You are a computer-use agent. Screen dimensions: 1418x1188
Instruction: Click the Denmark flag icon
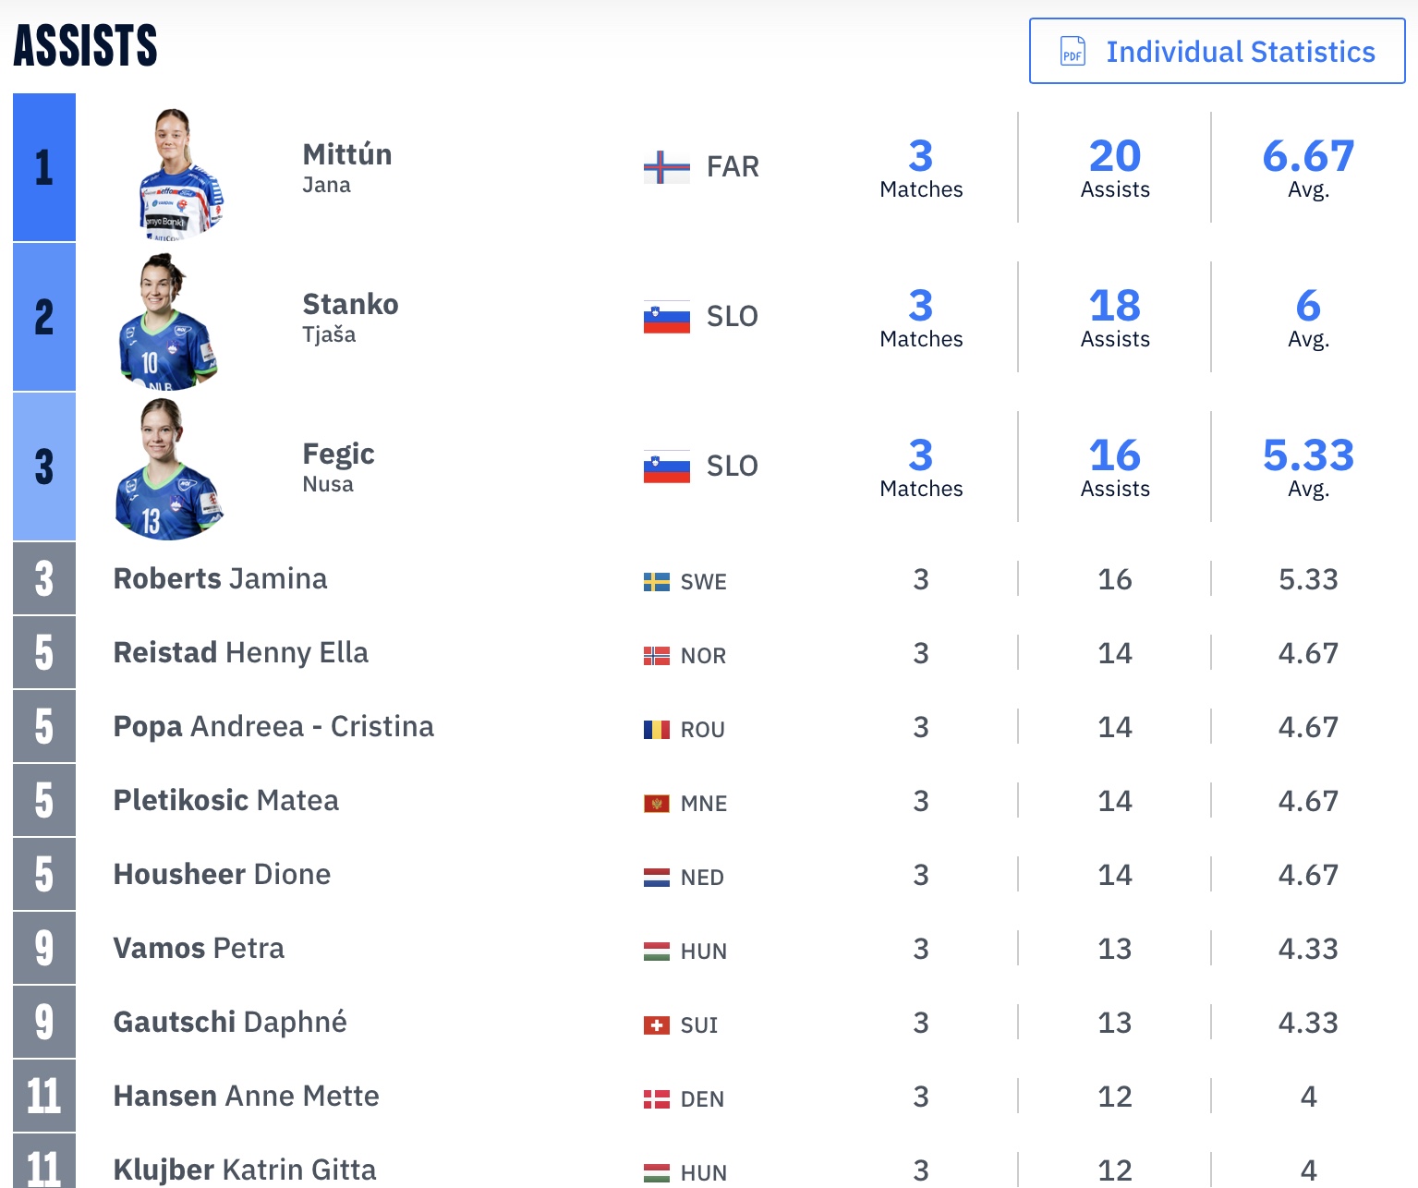point(657,1099)
